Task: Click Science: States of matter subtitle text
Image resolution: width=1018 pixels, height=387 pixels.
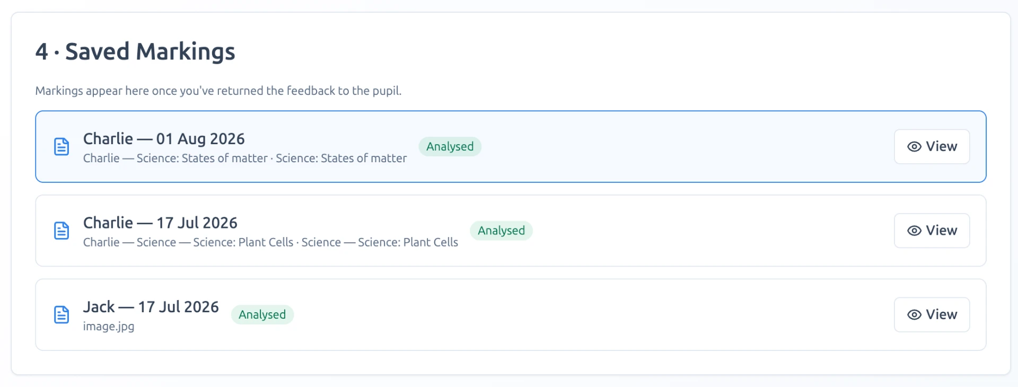Action: point(245,158)
